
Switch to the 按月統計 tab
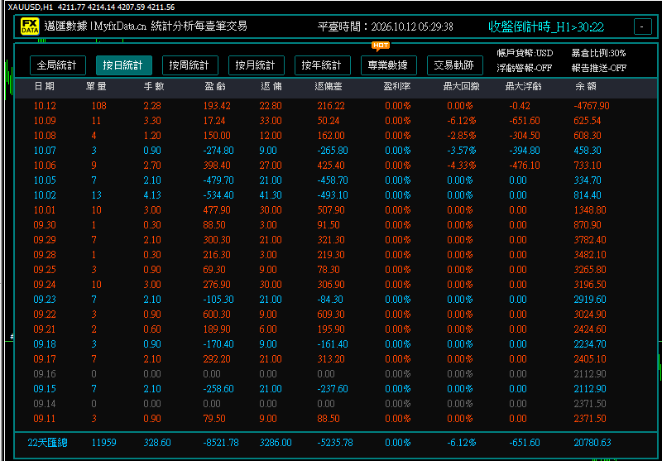click(257, 65)
